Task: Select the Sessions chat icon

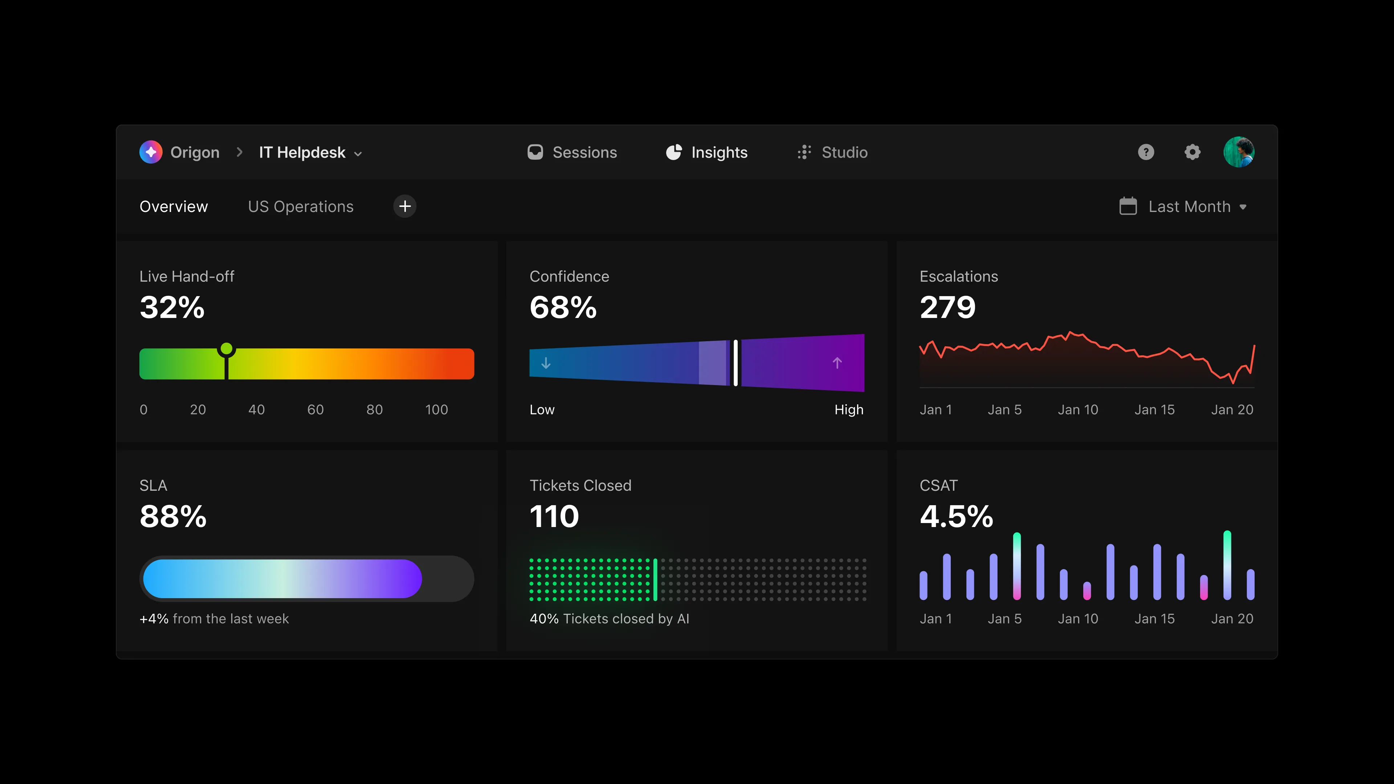Action: (535, 152)
